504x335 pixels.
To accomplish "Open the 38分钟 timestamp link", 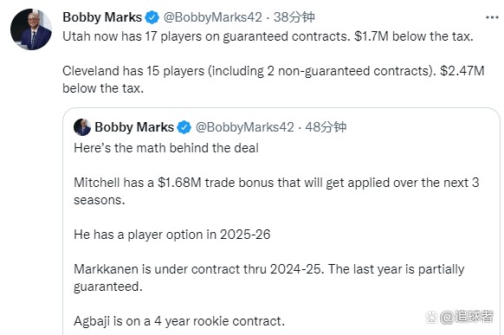I will [294, 17].
